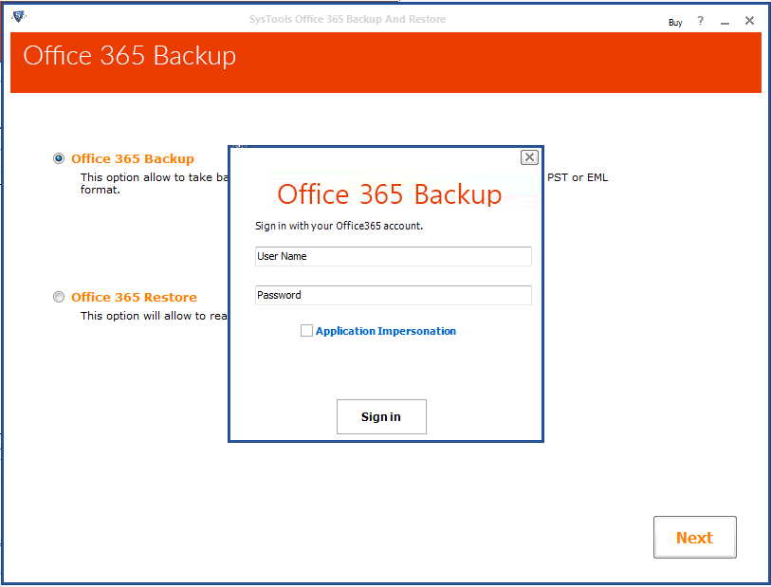Click 'Sign in with your Office365 account.' text
The width and height of the screenshot is (771, 587).
click(x=339, y=226)
